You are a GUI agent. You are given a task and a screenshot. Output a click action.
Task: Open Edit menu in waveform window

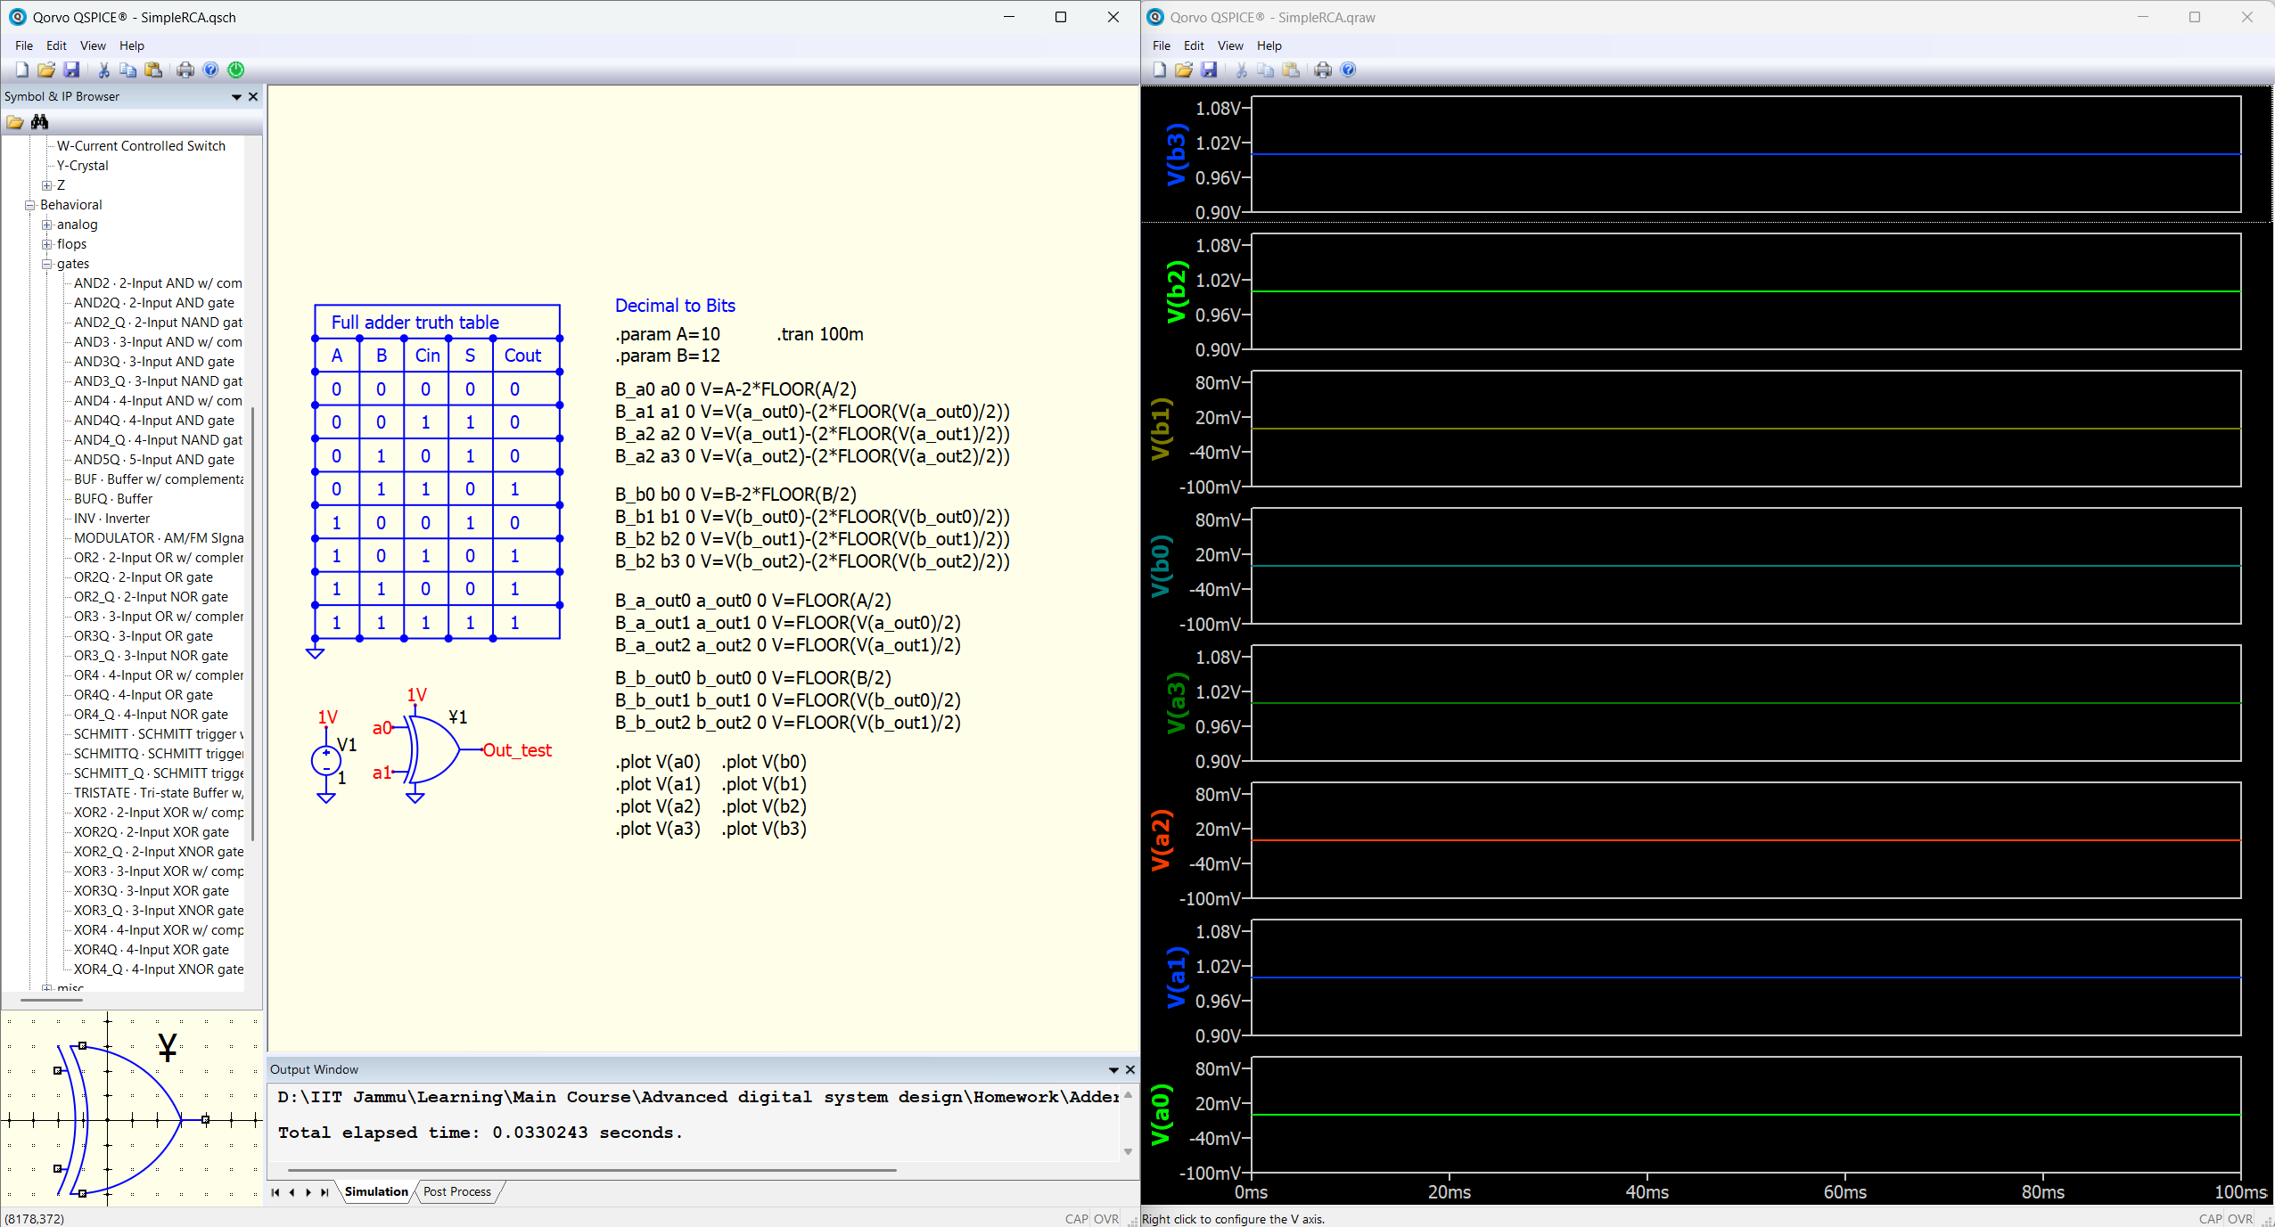pos(1193,45)
